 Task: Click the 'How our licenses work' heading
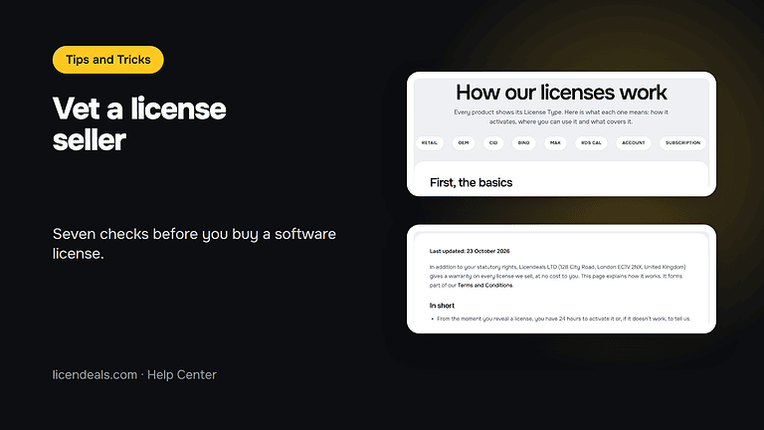click(x=561, y=93)
